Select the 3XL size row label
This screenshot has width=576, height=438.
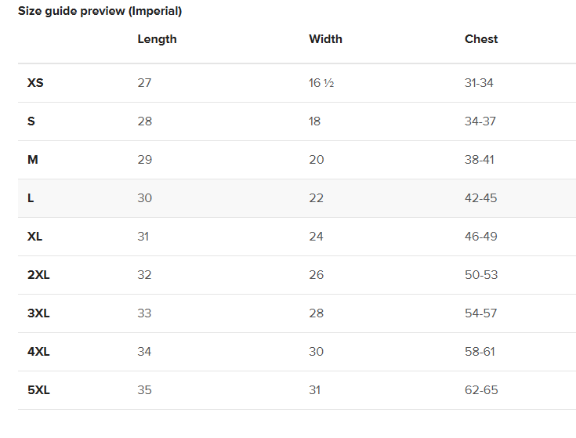click(38, 313)
